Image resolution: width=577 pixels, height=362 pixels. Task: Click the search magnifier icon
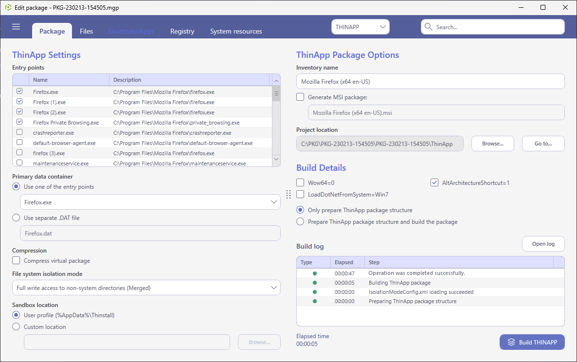click(x=428, y=27)
